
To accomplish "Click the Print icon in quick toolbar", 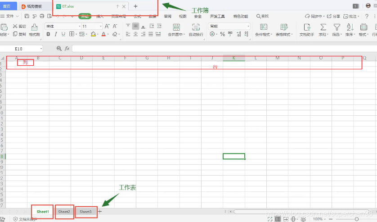I will 42,16.
